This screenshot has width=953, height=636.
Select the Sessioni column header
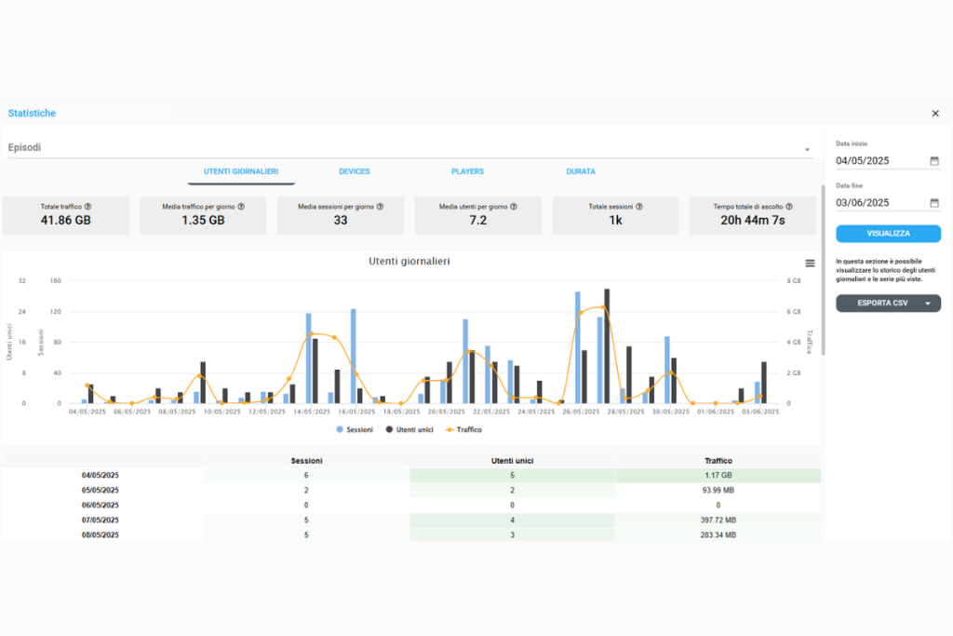tap(306, 461)
